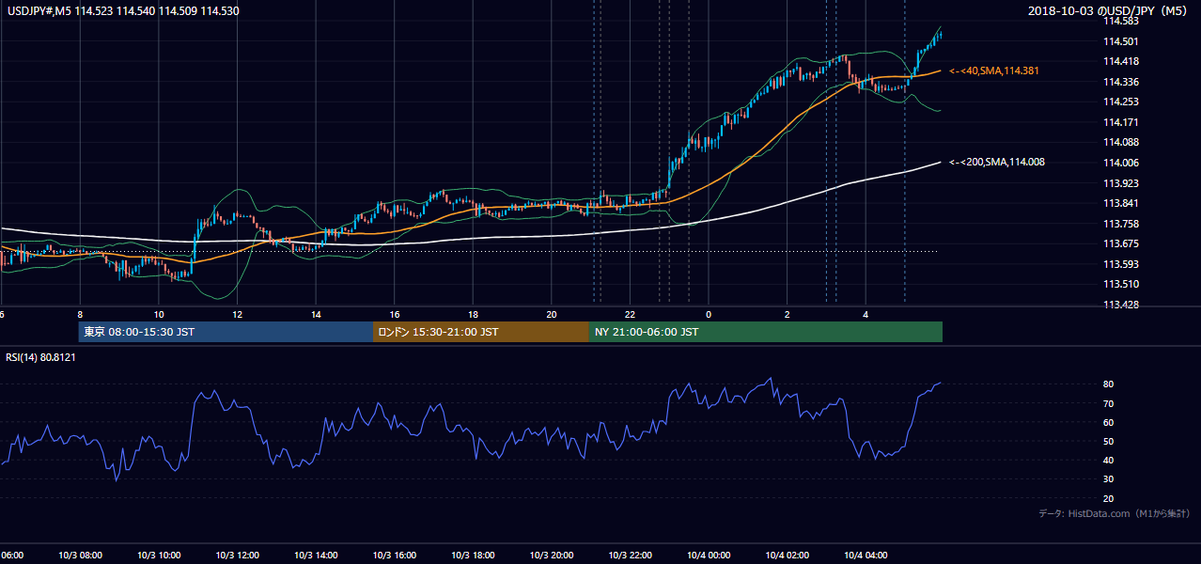Click price axis value 114.418
Image resolution: width=1201 pixels, height=564 pixels.
click(1121, 61)
